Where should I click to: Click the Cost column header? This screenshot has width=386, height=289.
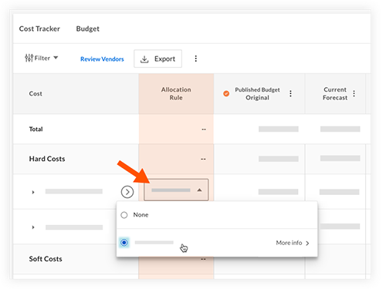point(76,93)
